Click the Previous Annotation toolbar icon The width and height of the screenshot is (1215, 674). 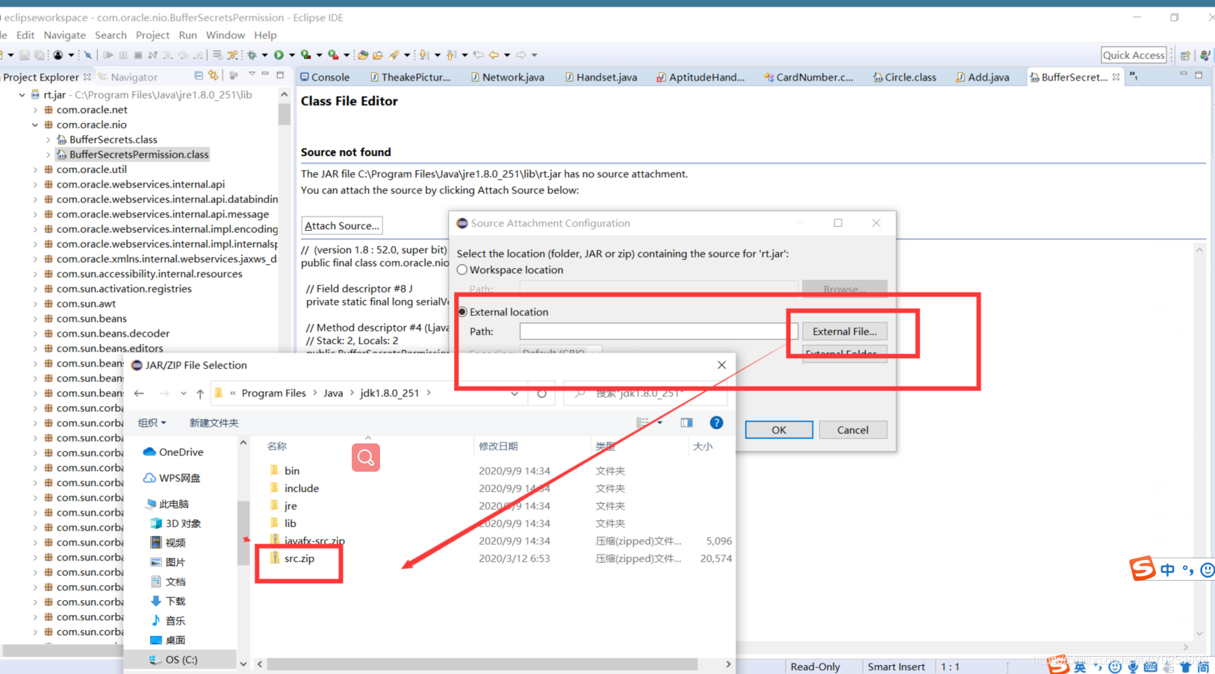pyautogui.click(x=450, y=55)
